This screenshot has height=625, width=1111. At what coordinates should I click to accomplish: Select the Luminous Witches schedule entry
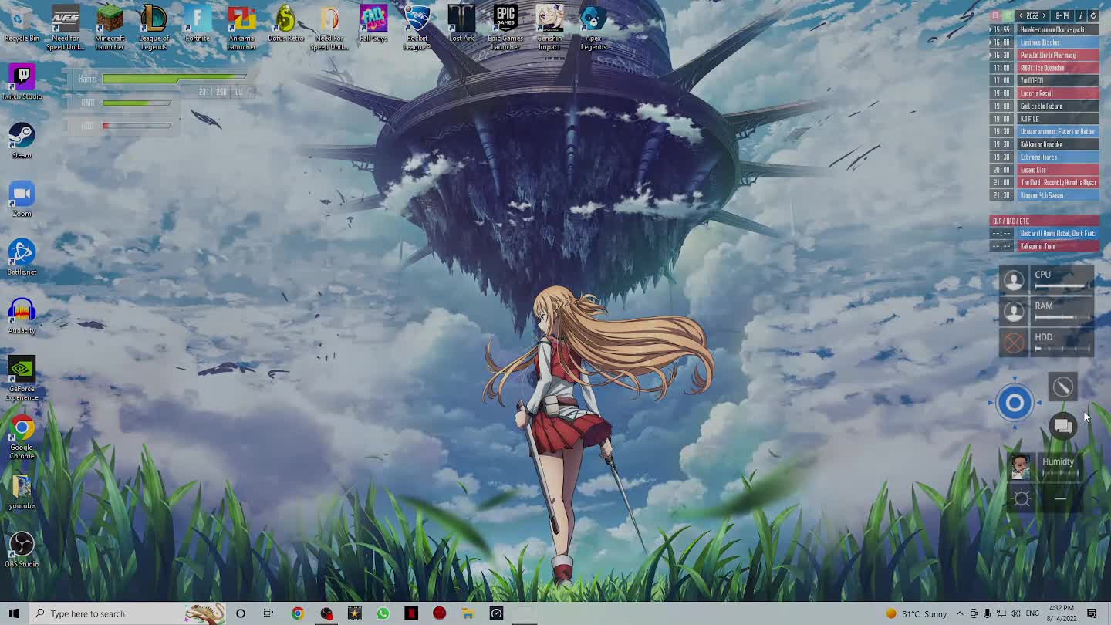[x=1059, y=42]
